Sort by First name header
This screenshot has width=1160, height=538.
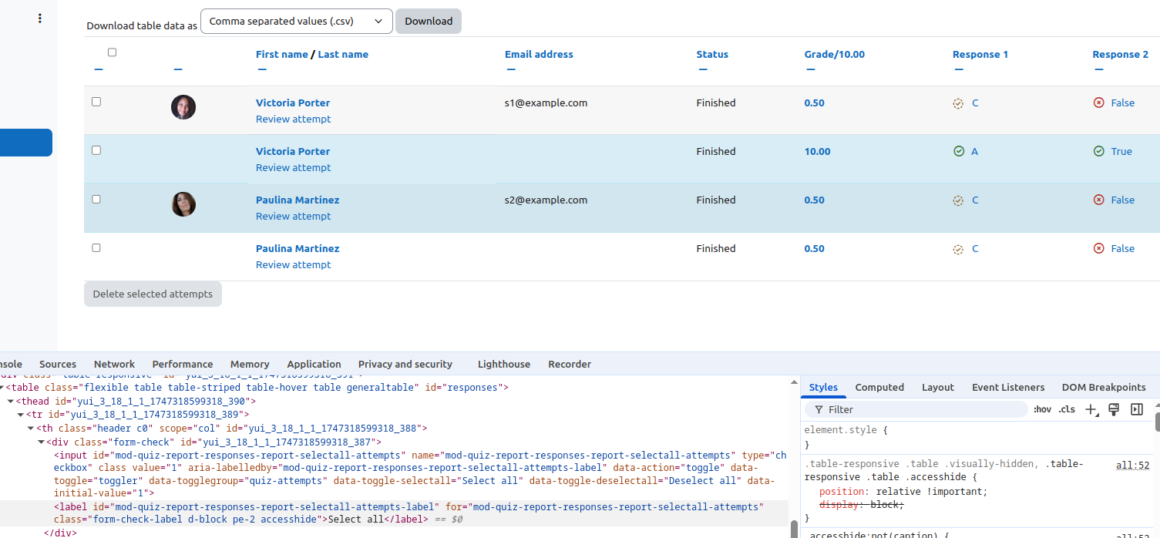point(282,55)
